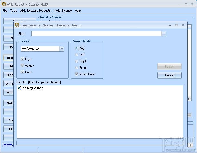The width and height of the screenshot is (197, 153).
Task: Click the Reg... sidebar button in main window
Action: 8,58
